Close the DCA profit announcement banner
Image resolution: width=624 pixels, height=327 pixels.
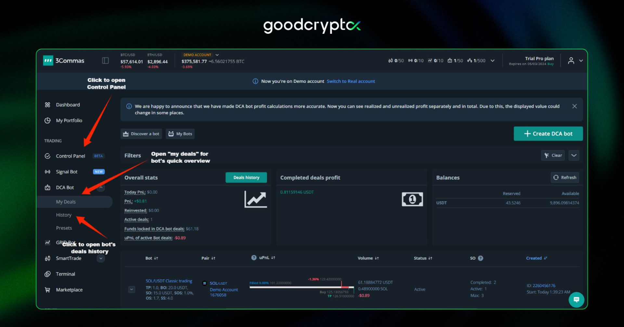(x=574, y=106)
